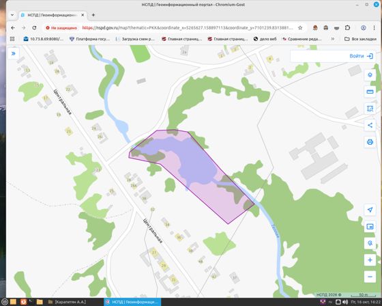
Task: Zoom out with the minus button
Action: 370,277
